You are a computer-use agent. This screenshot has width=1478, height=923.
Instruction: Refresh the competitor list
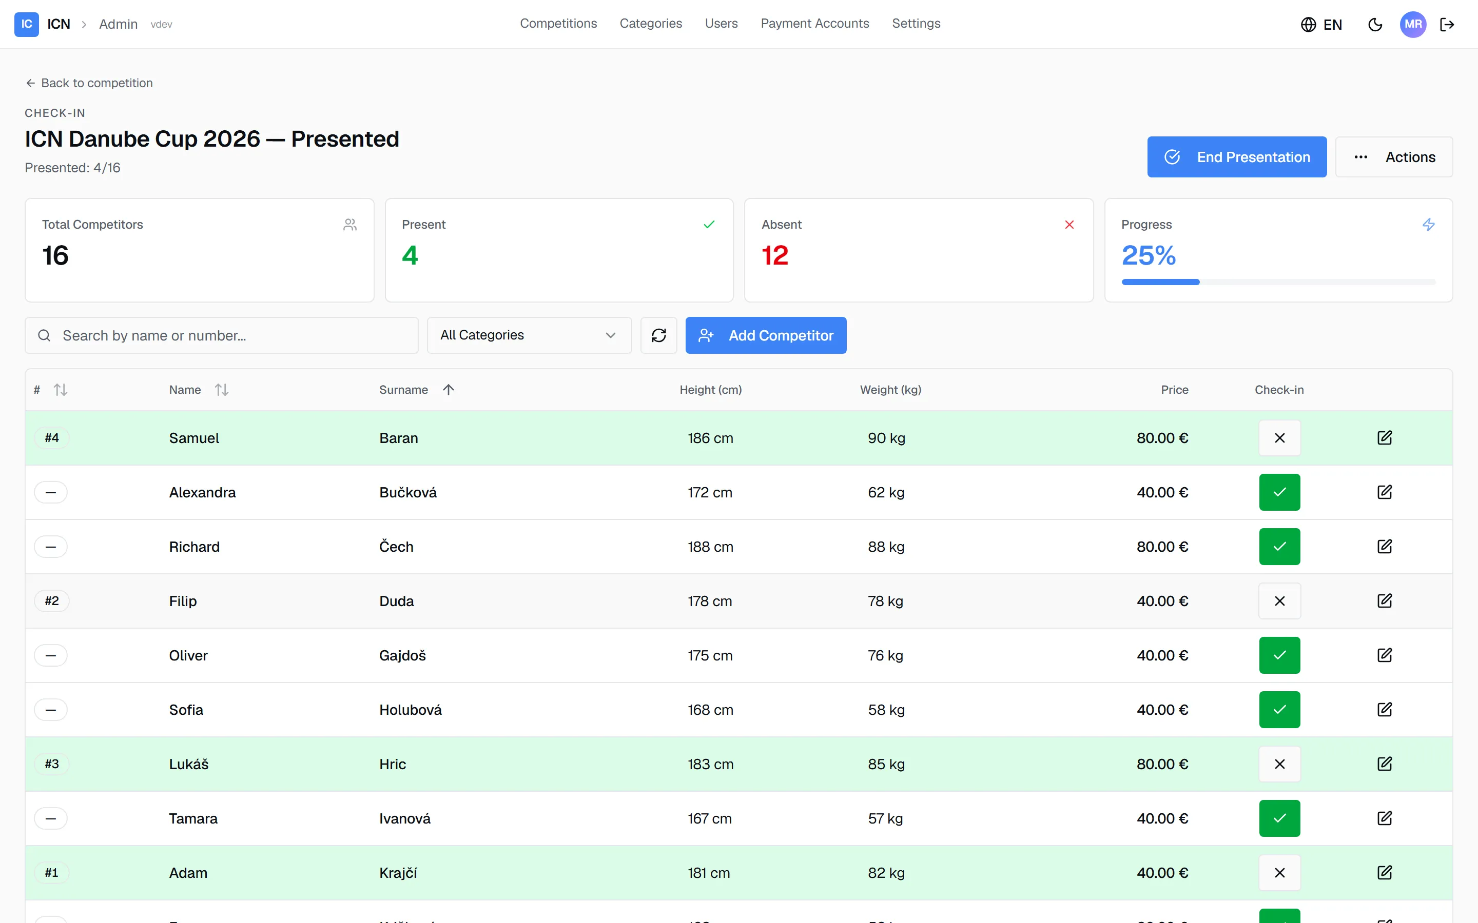pos(658,335)
